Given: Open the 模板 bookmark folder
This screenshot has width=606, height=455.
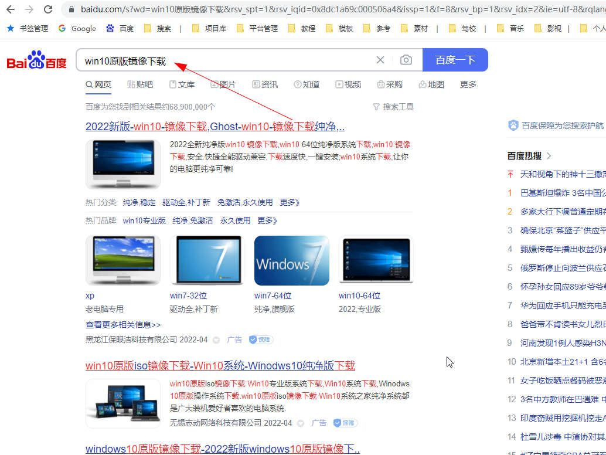Looking at the screenshot, I should click(339, 28).
